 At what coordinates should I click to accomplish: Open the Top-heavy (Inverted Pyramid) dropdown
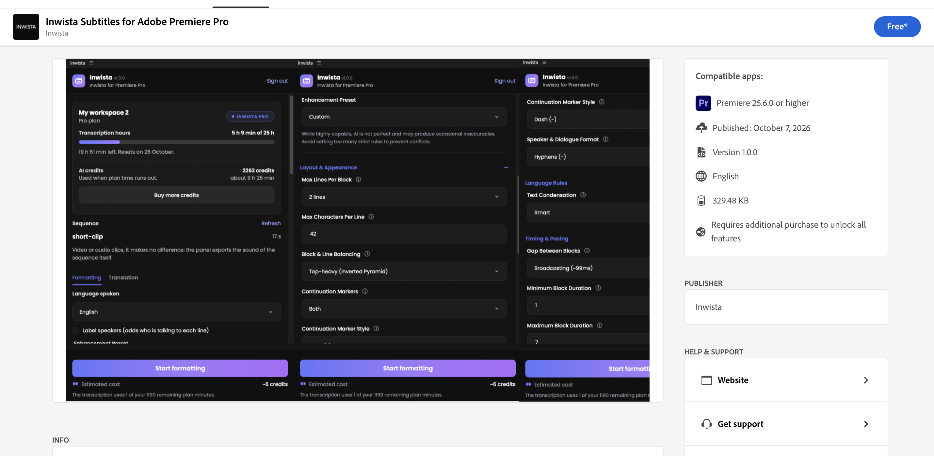tap(404, 271)
